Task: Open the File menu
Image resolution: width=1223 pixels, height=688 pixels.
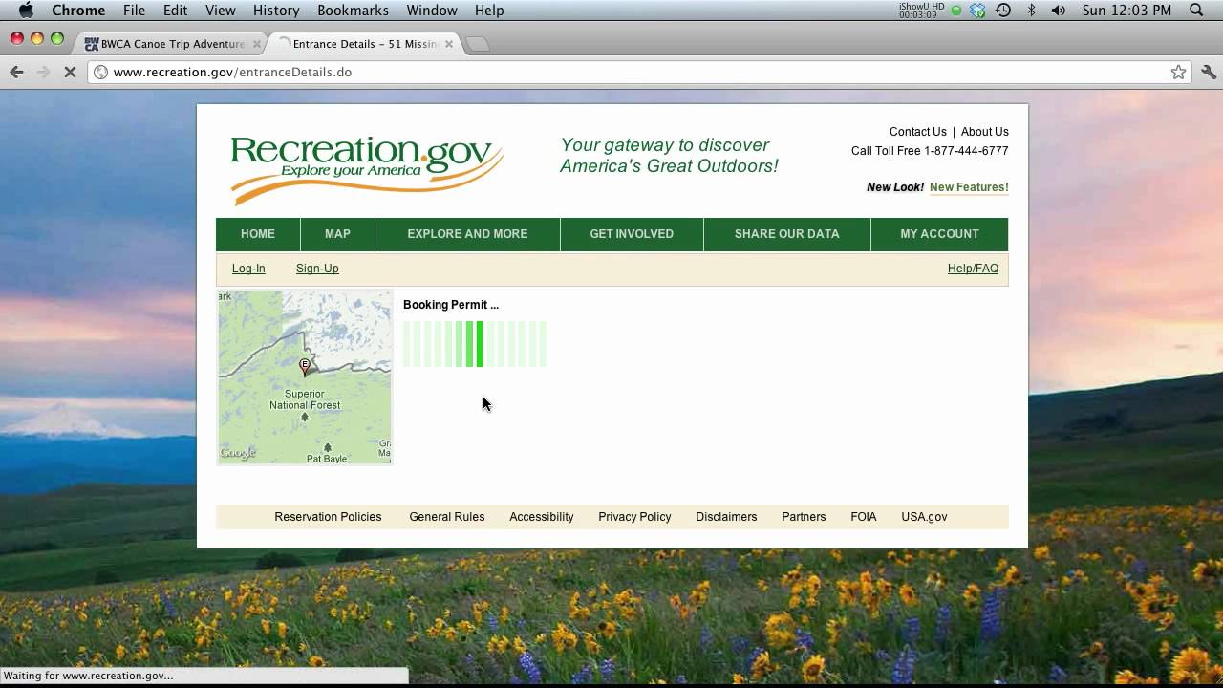Action: [x=134, y=11]
